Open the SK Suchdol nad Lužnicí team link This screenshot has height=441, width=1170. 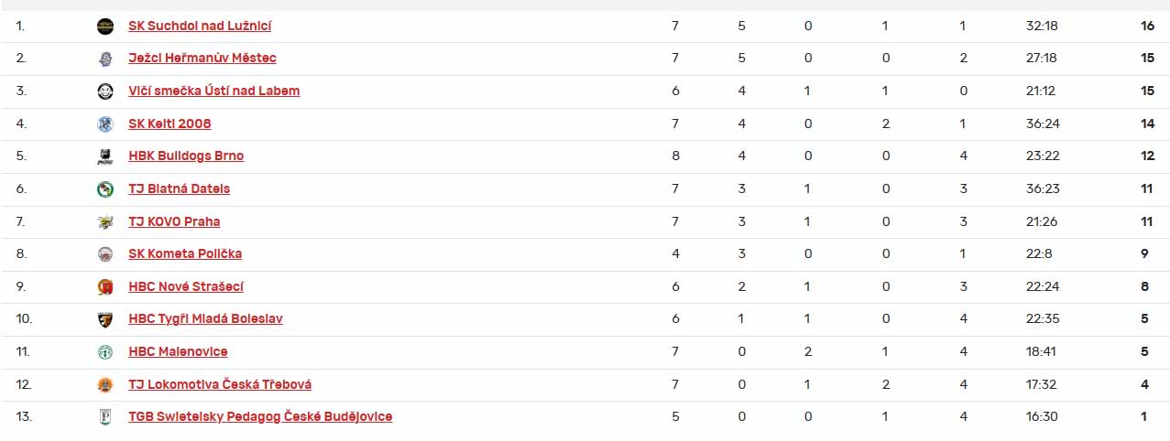(x=200, y=26)
